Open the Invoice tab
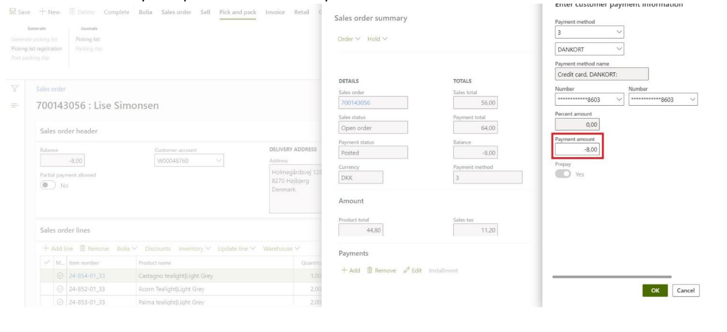Viewport: 727px width, 332px height. (275, 12)
